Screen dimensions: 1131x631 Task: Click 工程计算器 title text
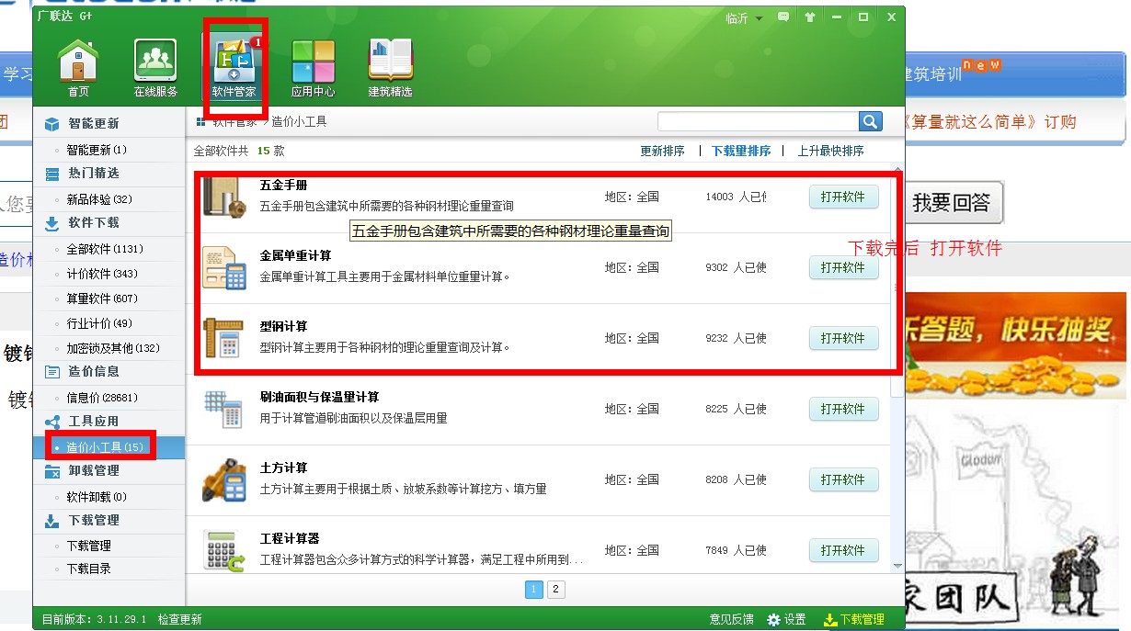click(290, 538)
